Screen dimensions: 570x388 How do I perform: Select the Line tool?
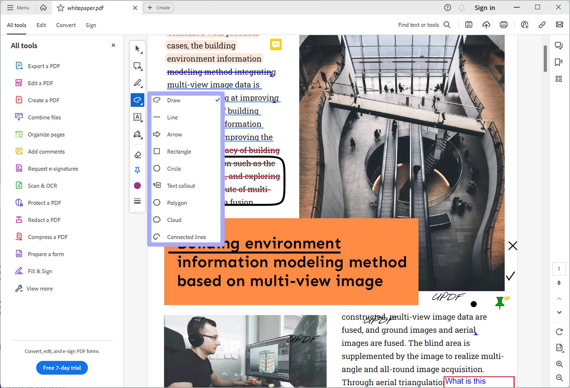[173, 117]
